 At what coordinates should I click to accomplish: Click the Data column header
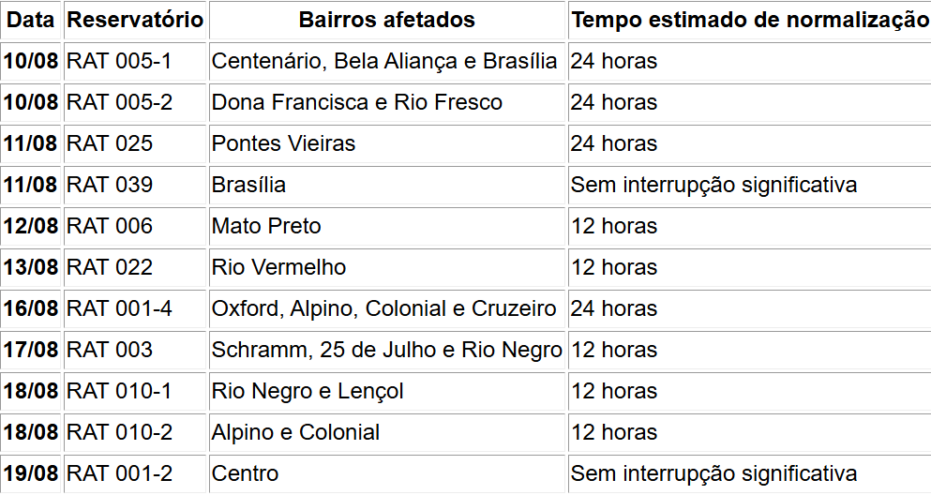click(31, 21)
